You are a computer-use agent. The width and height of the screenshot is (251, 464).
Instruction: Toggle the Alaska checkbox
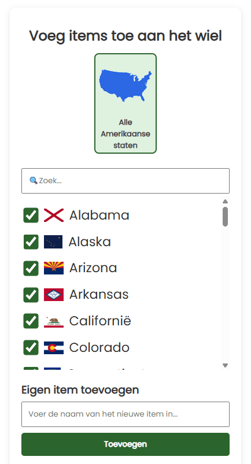click(x=31, y=242)
